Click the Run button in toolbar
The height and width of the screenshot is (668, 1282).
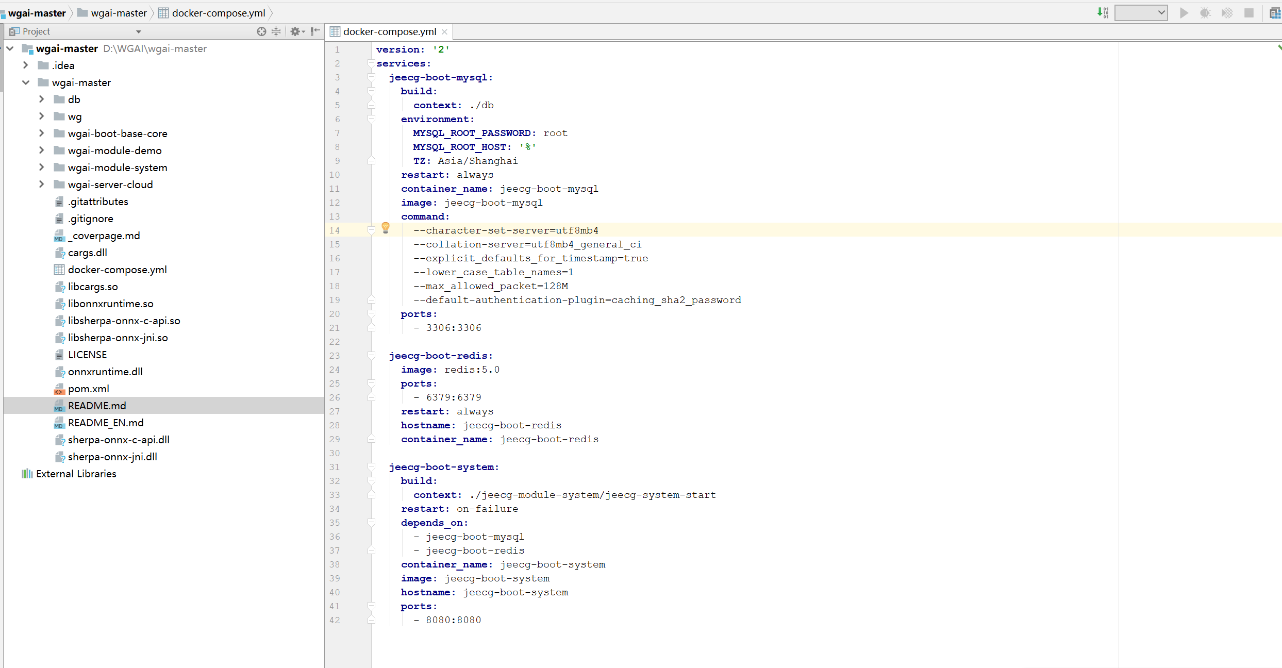pos(1184,13)
